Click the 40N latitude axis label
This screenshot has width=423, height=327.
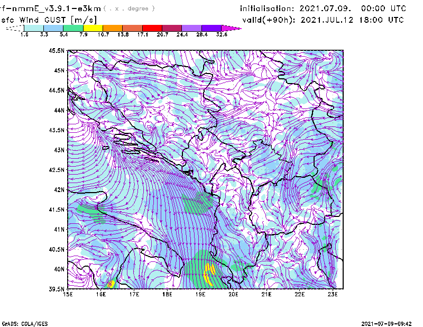[59, 269]
